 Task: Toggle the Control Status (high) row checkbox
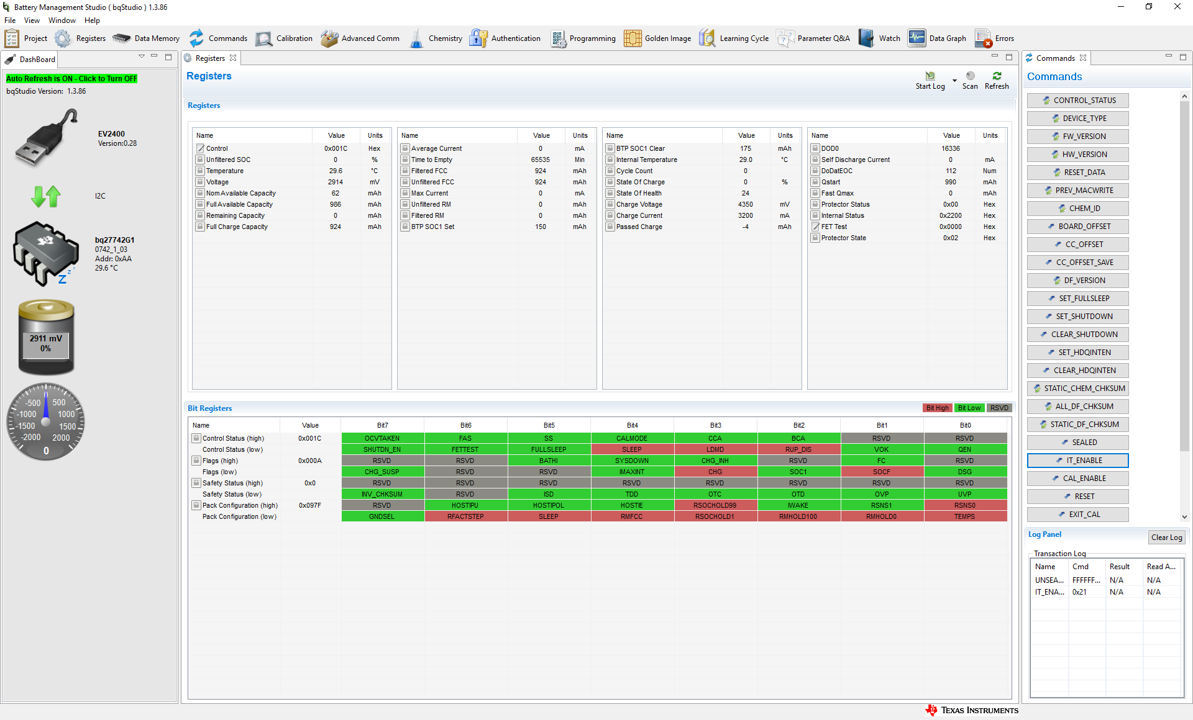pyautogui.click(x=196, y=438)
